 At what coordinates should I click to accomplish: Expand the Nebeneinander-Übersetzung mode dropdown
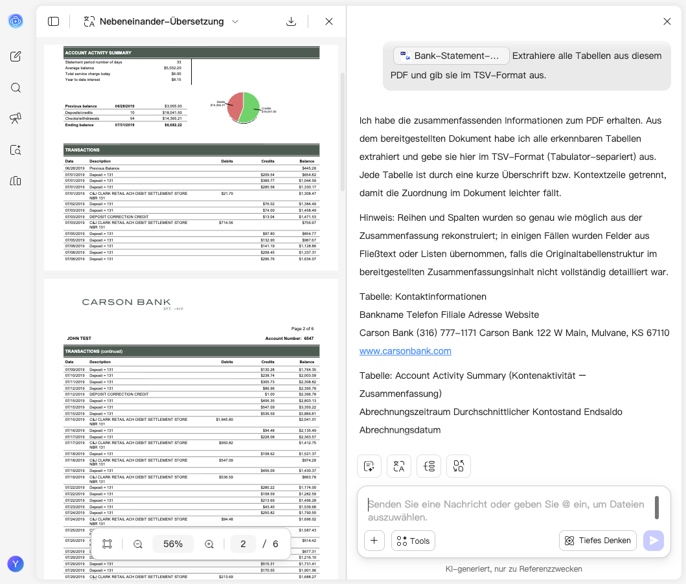(235, 21)
